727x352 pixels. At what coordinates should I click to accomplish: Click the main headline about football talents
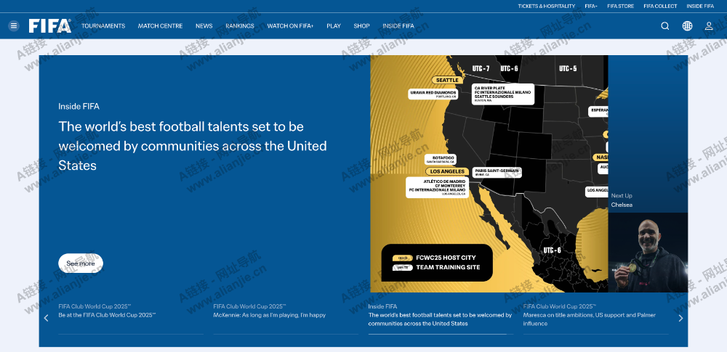tap(193, 146)
